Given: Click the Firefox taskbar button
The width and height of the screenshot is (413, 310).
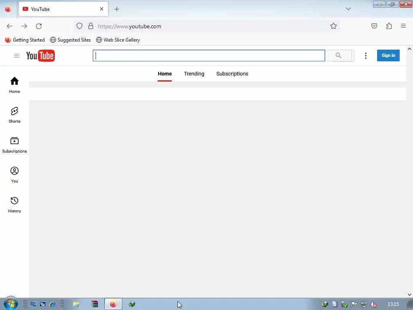Looking at the screenshot, I should click(113, 304).
